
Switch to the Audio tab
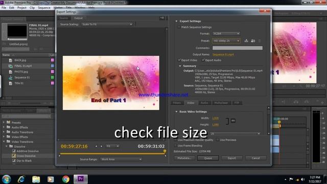point(204,103)
